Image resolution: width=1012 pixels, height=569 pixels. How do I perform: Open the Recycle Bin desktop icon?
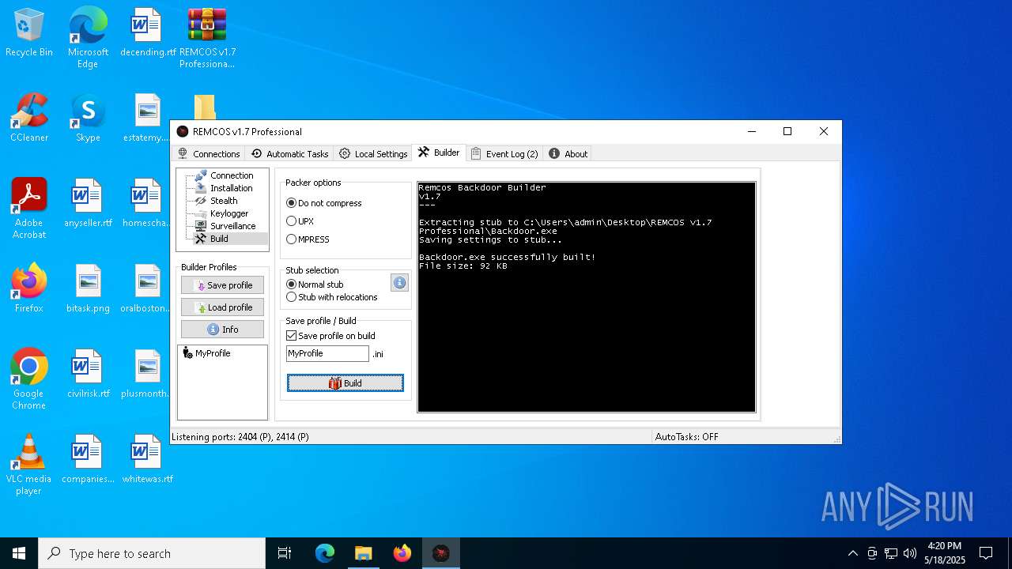[x=29, y=33]
